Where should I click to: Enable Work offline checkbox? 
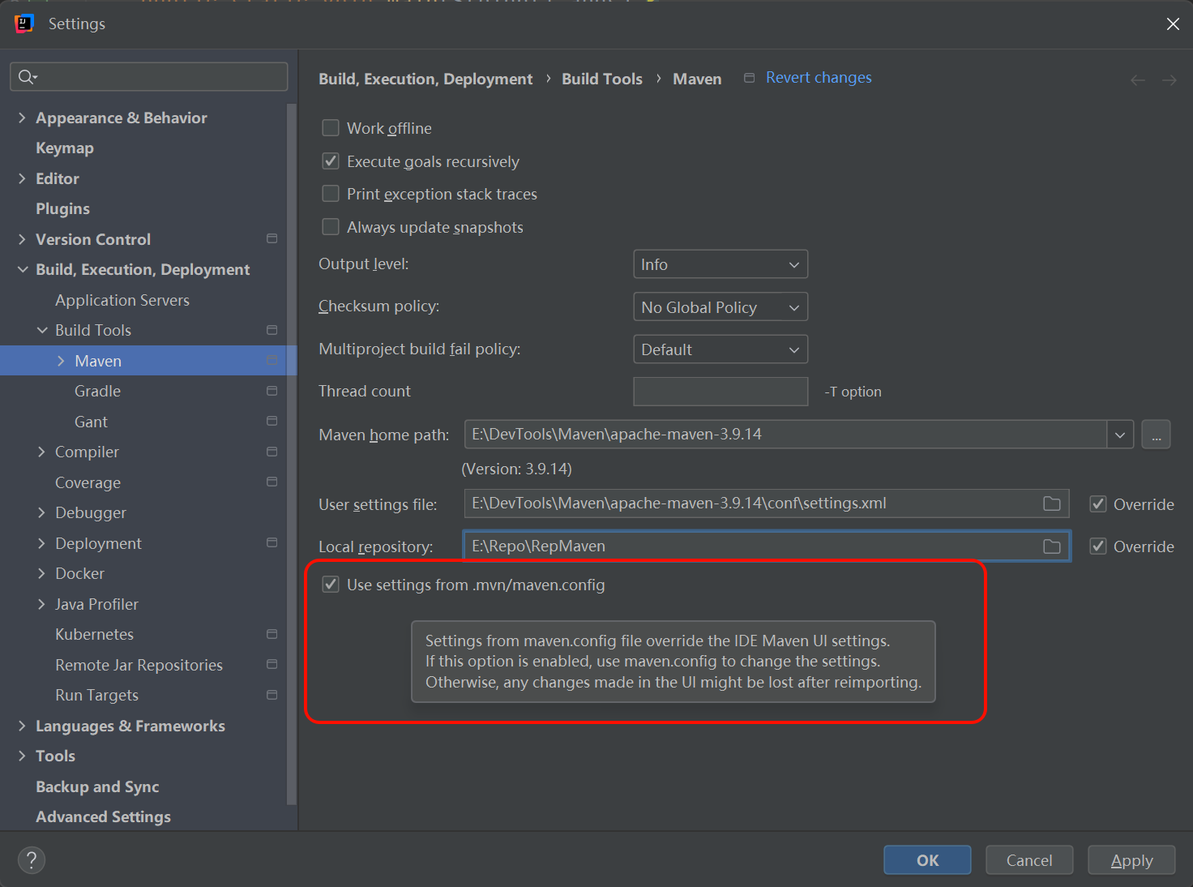tap(331, 128)
